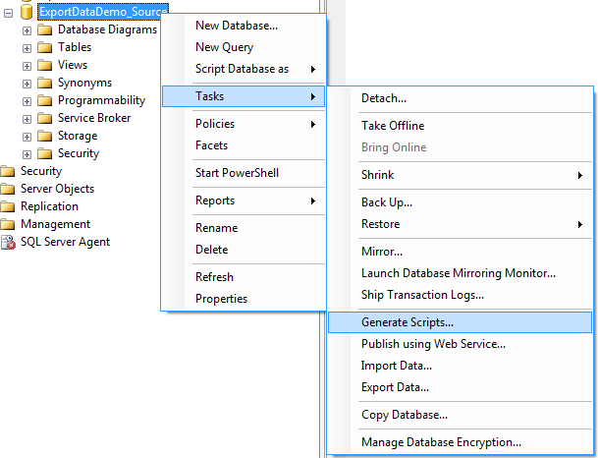The height and width of the screenshot is (458, 598).
Task: Click the Service Broker folder icon
Action: 45,118
